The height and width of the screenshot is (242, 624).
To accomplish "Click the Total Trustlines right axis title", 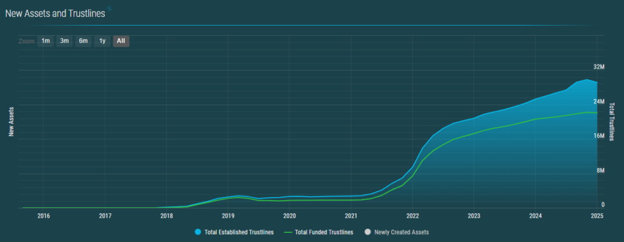I will pyautogui.click(x=612, y=122).
